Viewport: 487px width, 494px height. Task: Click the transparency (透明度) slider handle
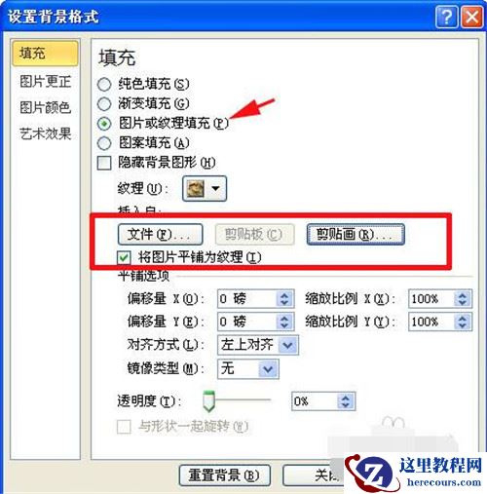208,401
